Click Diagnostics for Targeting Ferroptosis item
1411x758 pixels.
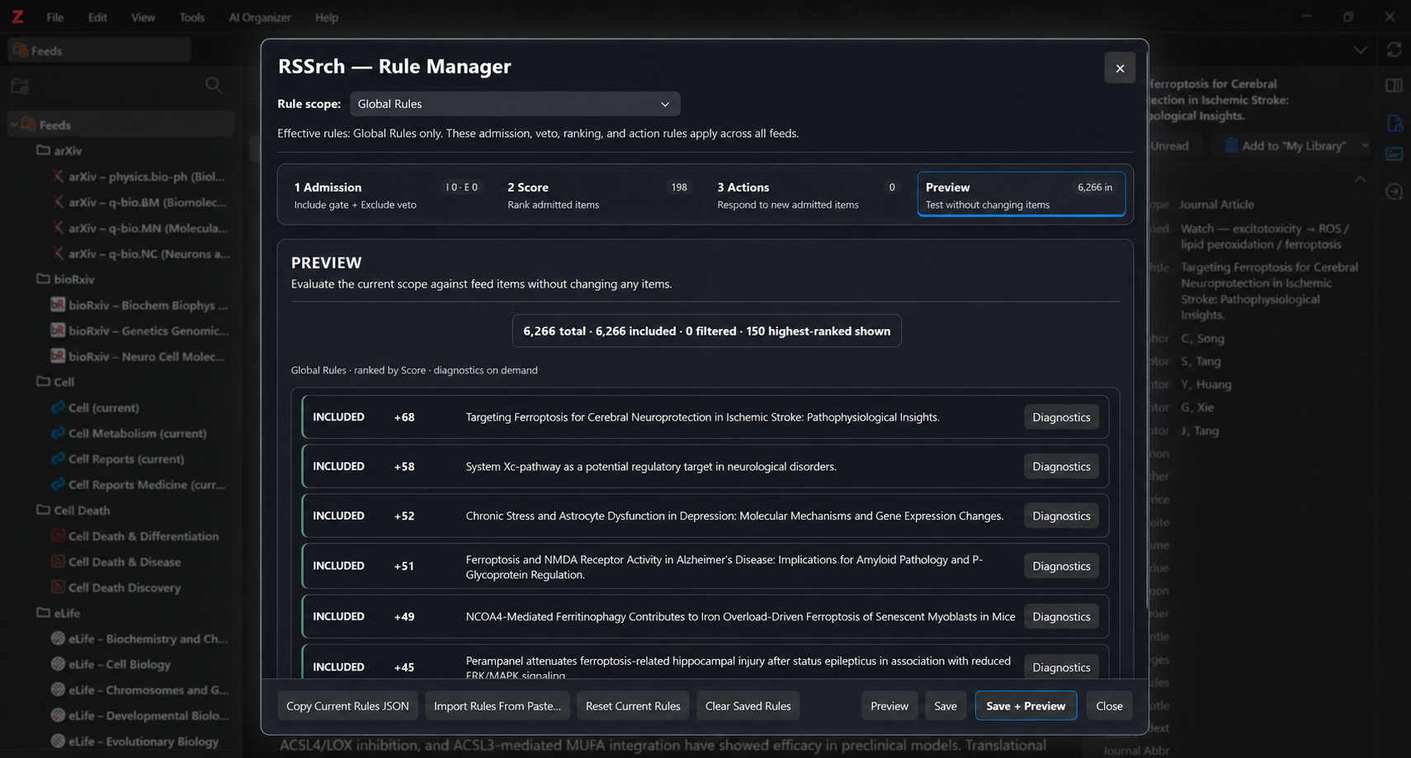1061,417
